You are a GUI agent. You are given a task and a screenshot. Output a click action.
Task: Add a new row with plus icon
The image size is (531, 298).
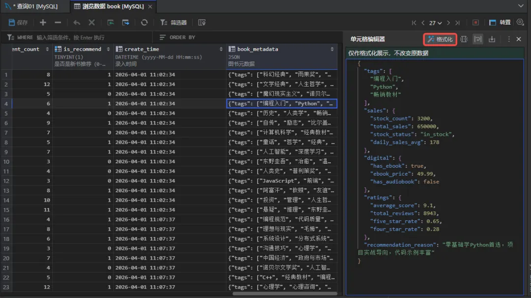(x=43, y=22)
